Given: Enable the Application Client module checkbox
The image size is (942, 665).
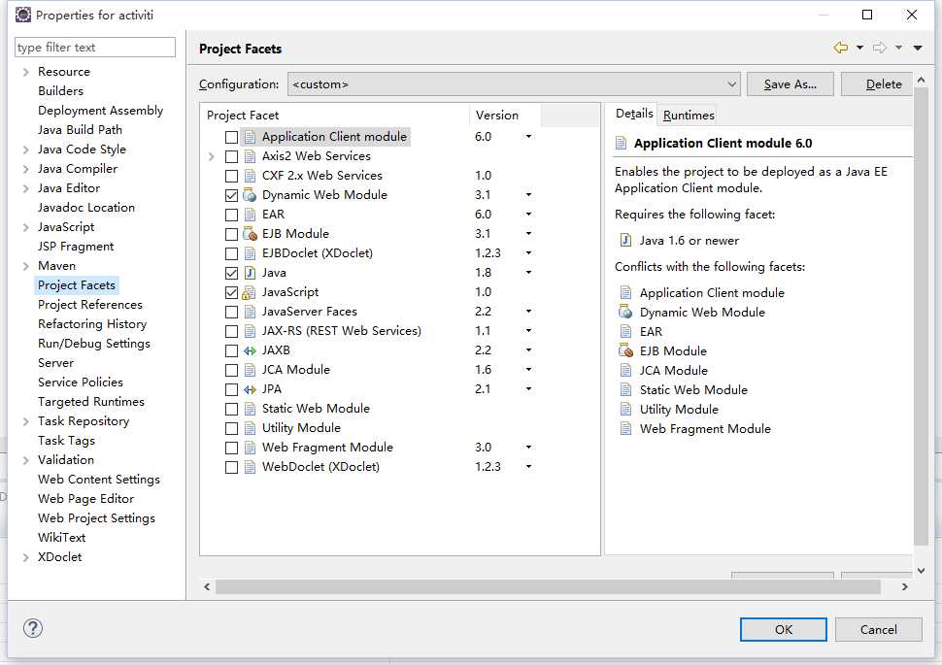Looking at the screenshot, I should (x=231, y=137).
